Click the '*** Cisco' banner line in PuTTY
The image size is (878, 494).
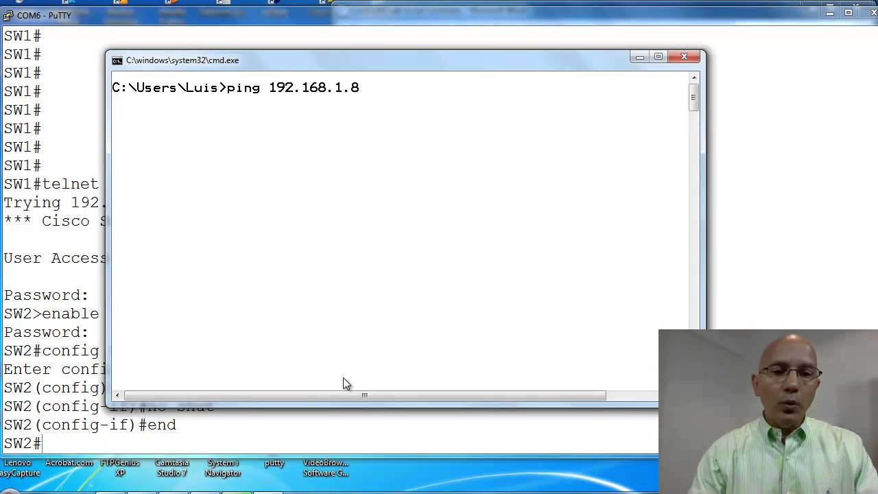point(54,222)
